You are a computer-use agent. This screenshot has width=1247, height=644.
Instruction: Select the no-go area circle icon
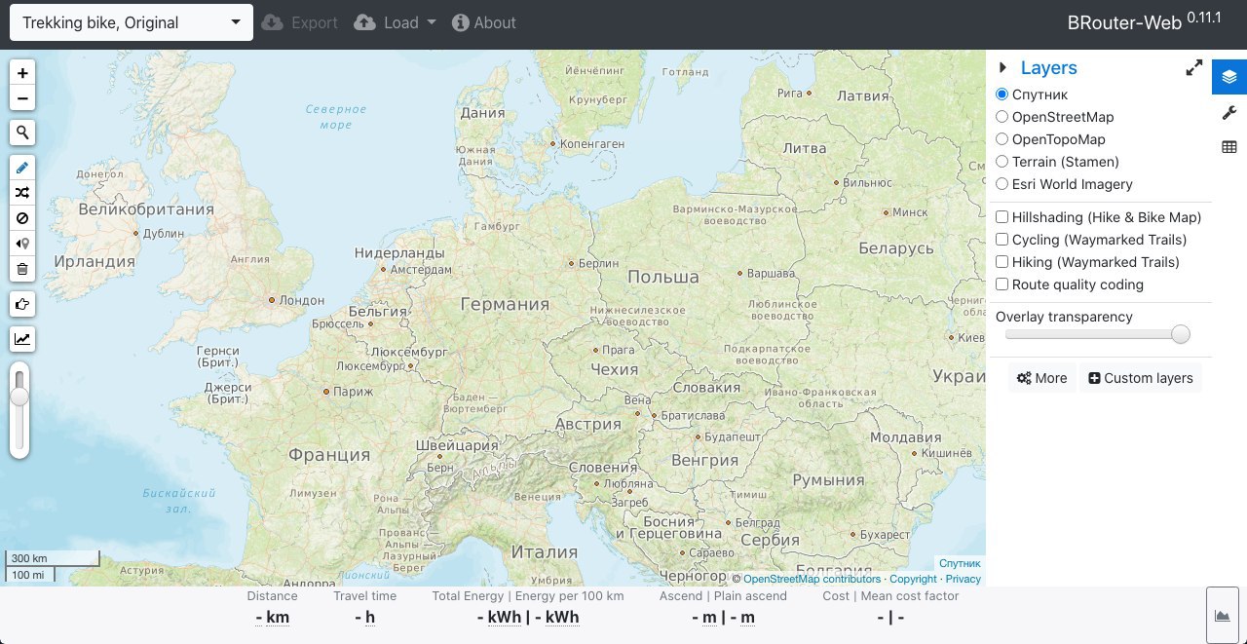click(x=22, y=218)
